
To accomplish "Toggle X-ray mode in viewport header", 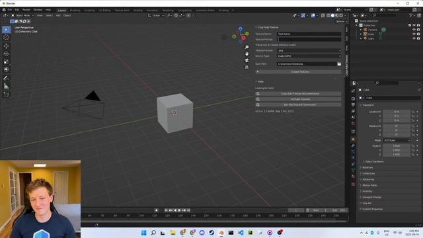I will click(323, 15).
